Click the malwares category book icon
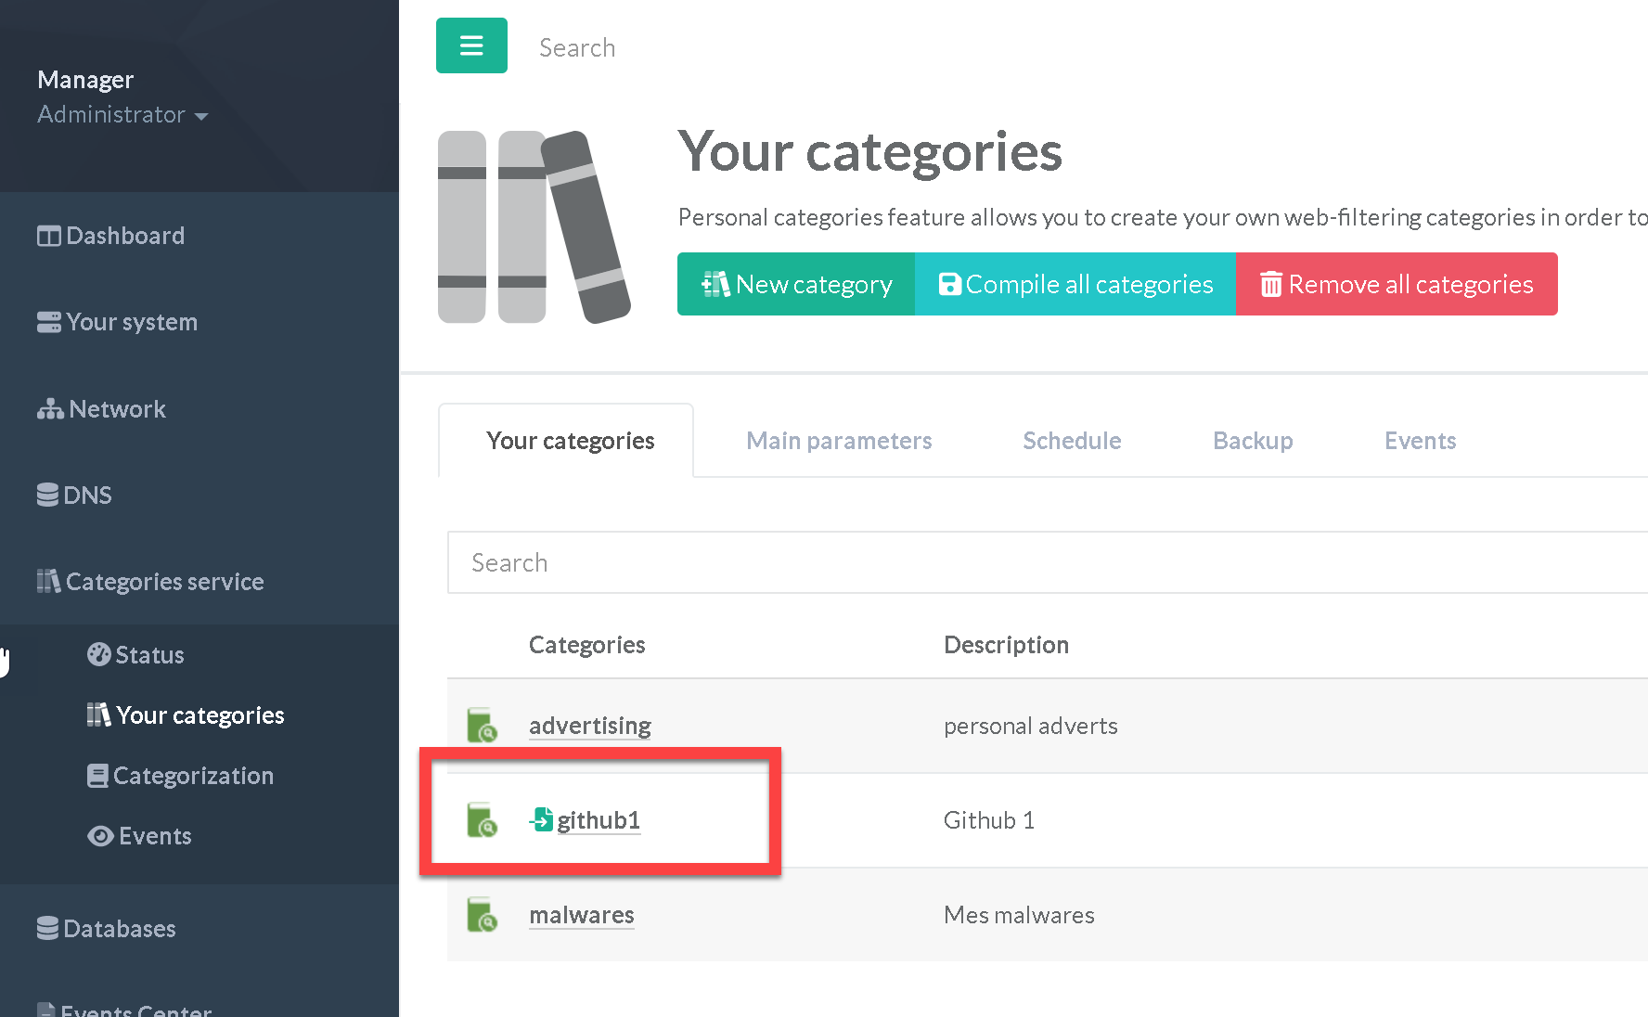Screen dimensions: 1648x1017 (482, 915)
